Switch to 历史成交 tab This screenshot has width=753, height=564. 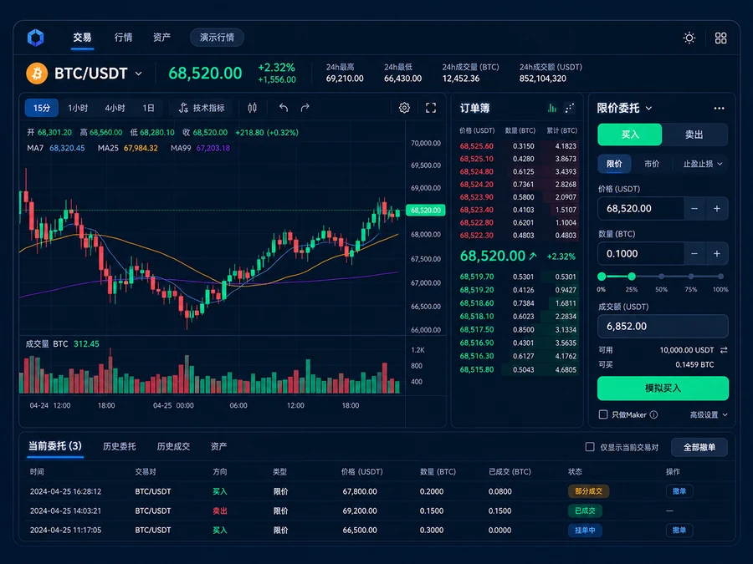coord(173,446)
